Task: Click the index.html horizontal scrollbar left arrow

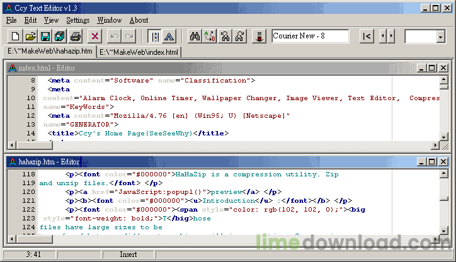Action: coord(12,145)
